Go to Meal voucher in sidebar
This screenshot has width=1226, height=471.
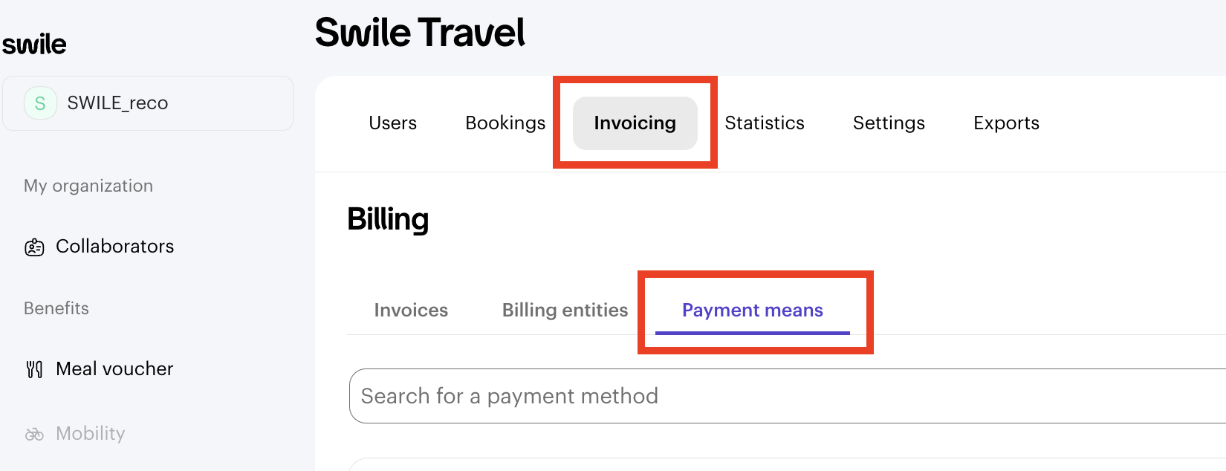pos(114,369)
